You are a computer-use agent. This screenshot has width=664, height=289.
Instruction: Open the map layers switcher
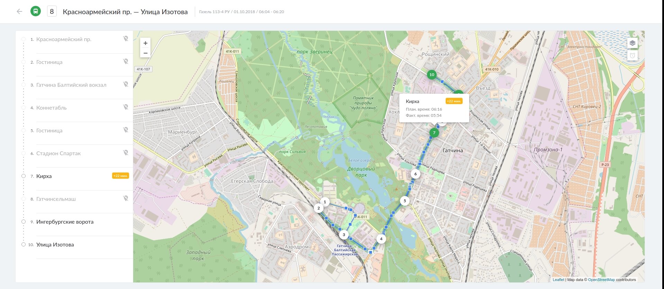coord(632,43)
